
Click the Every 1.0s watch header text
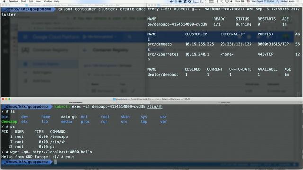pos(174,9)
